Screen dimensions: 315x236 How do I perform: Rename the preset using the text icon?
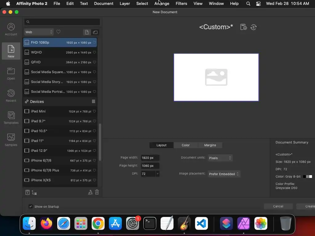click(x=90, y=192)
